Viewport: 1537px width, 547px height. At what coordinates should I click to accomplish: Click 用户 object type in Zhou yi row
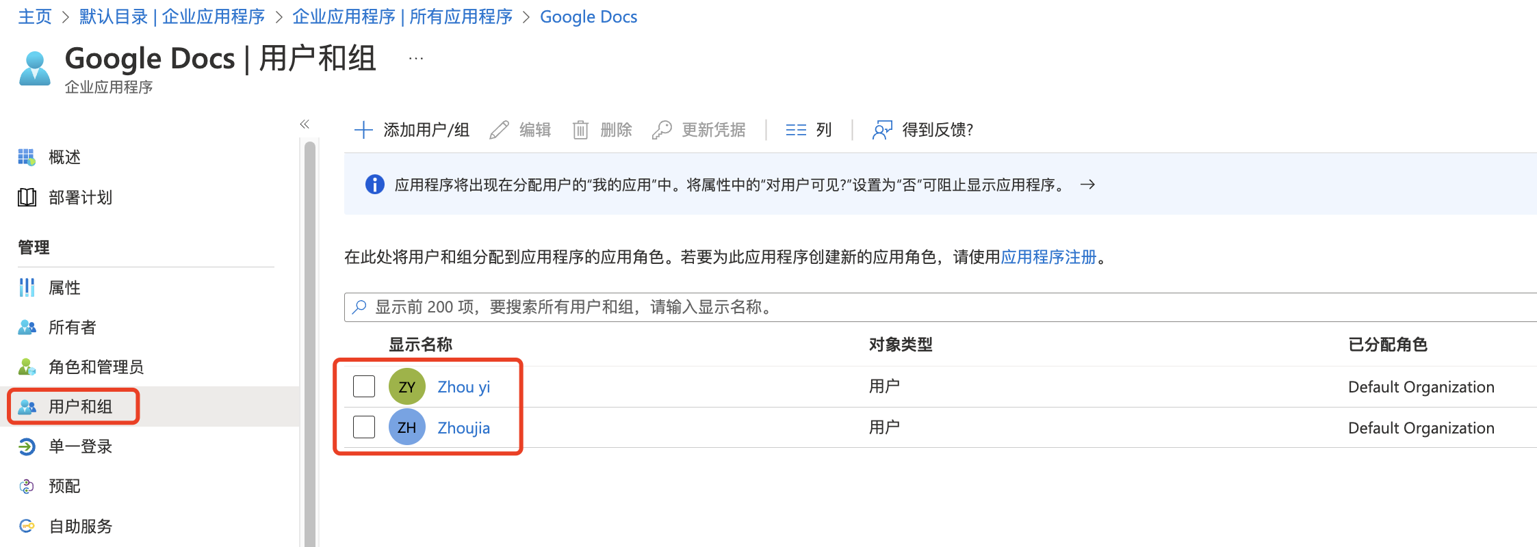tap(884, 386)
